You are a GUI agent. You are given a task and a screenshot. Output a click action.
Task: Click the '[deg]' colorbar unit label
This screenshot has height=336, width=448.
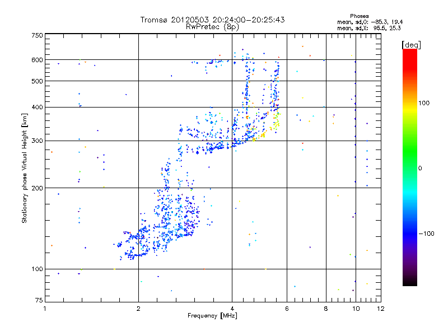[411, 45]
